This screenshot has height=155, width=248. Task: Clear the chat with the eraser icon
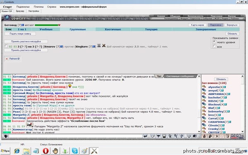(x=153, y=136)
